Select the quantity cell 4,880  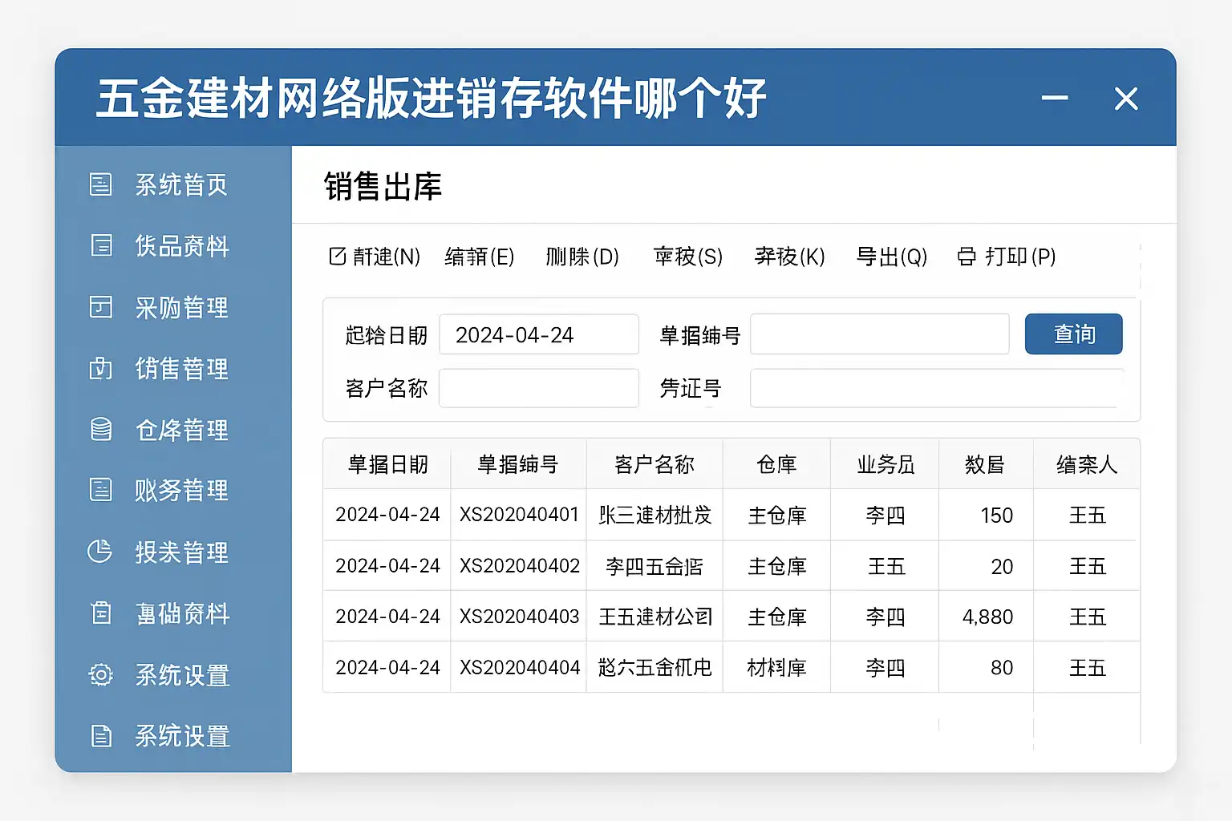987,617
